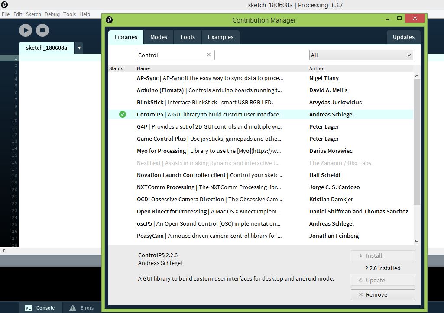Select the BlinkStick library row
This screenshot has width=444, height=313.
coord(261,103)
